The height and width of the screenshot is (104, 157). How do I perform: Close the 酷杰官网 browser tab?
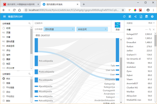[x=38, y=4]
